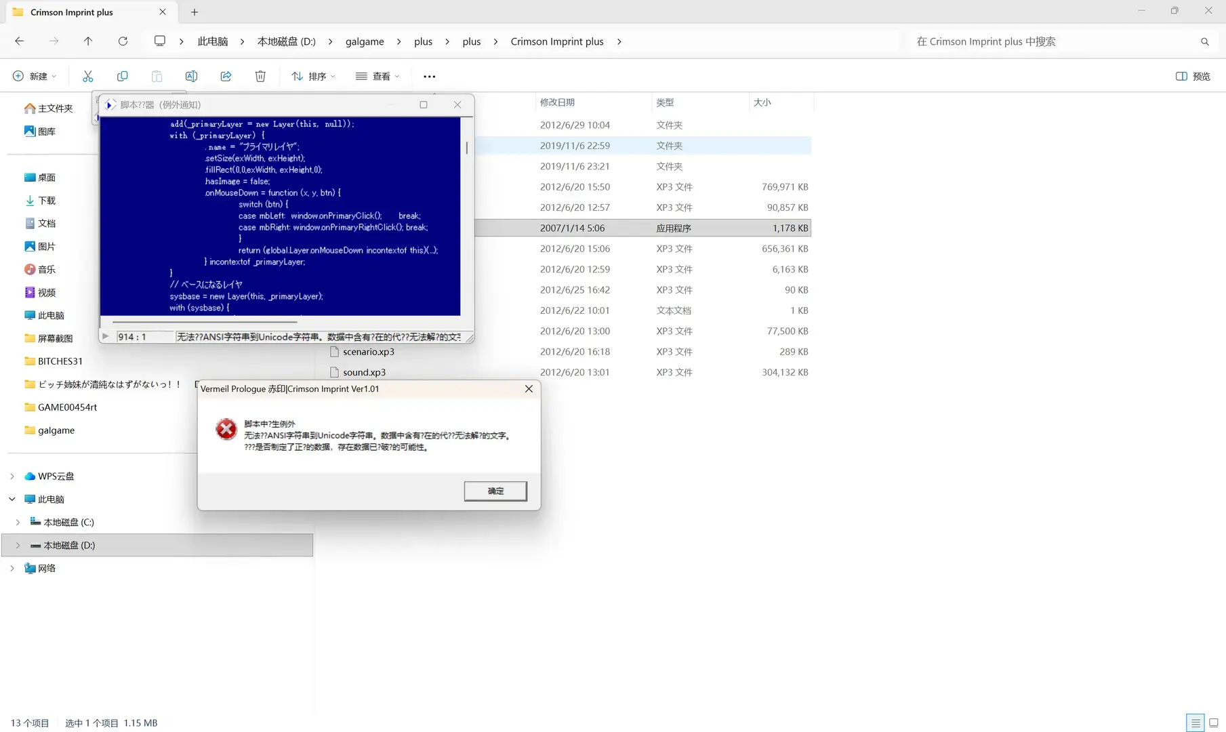Expand the breadcrumb chevron after Crimson Imprint plus

619,41
